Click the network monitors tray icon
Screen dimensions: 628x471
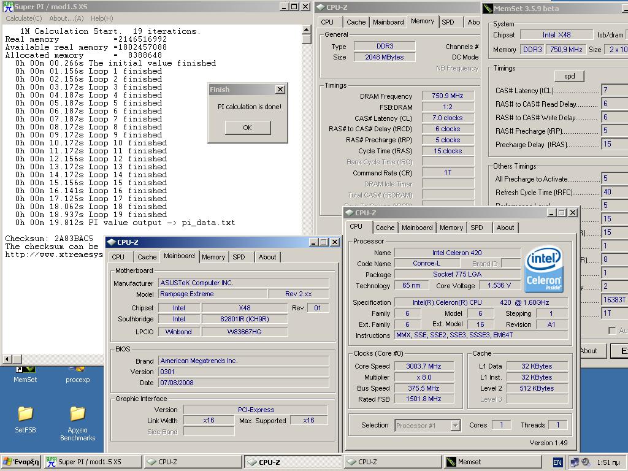click(574, 462)
